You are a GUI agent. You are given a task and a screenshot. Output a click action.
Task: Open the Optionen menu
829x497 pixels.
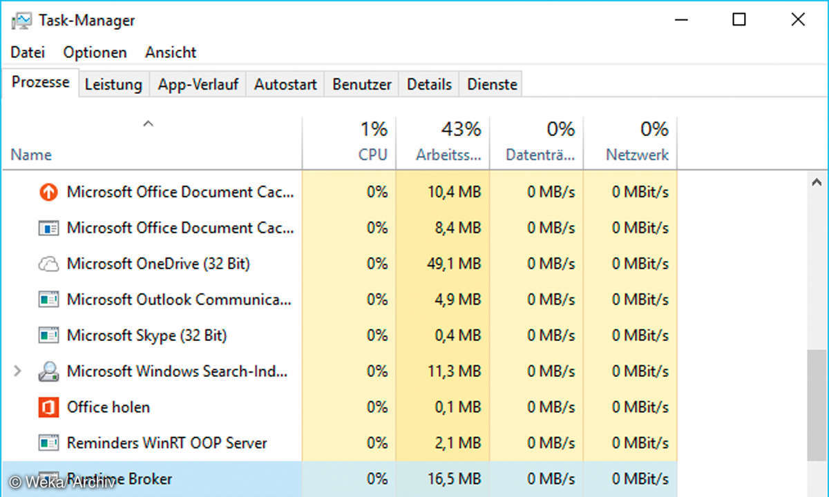[x=95, y=52]
